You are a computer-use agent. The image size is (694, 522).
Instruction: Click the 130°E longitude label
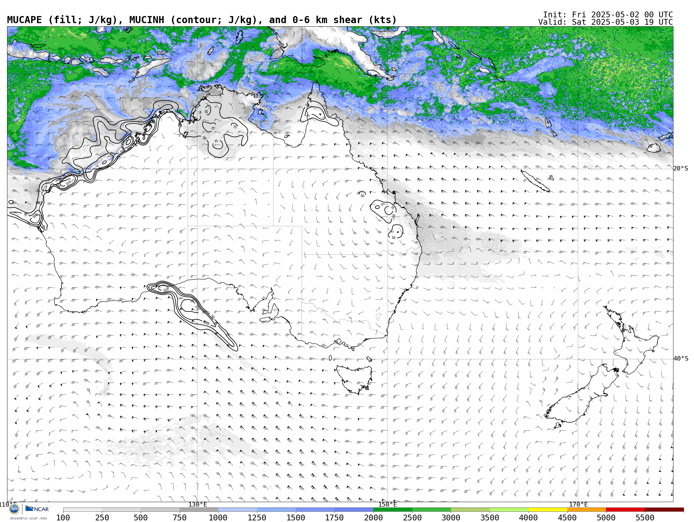pos(198,504)
